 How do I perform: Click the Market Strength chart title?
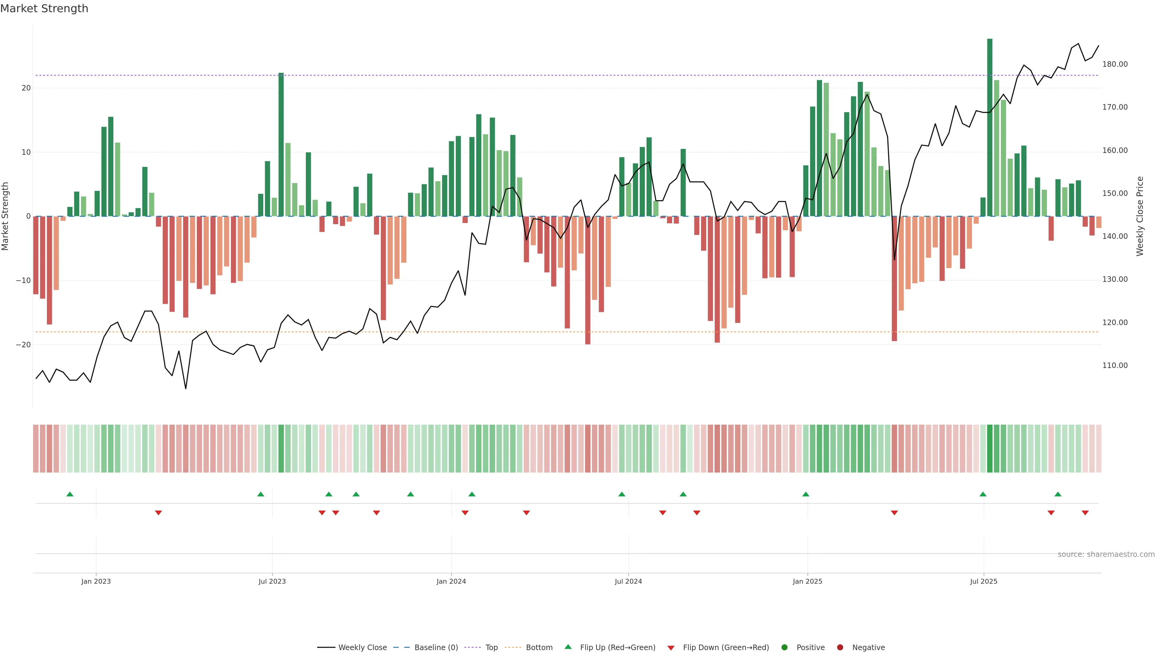coord(44,9)
